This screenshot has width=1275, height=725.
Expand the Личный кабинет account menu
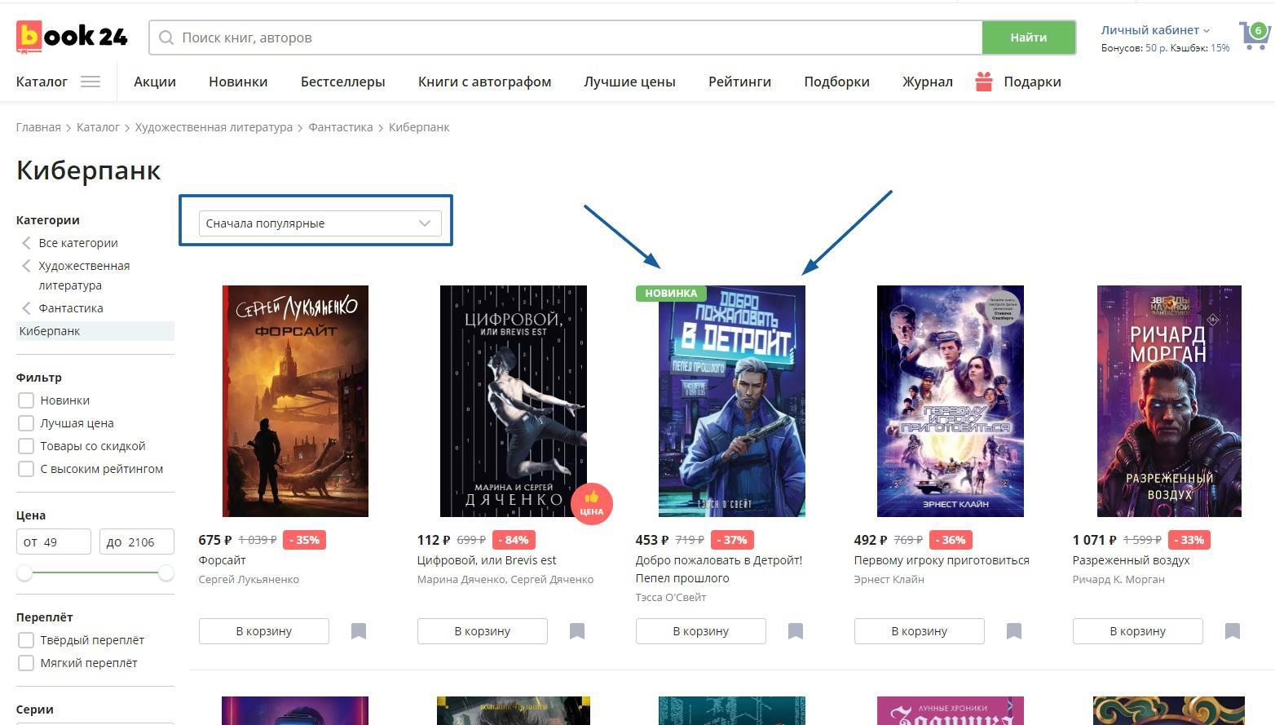click(1155, 30)
